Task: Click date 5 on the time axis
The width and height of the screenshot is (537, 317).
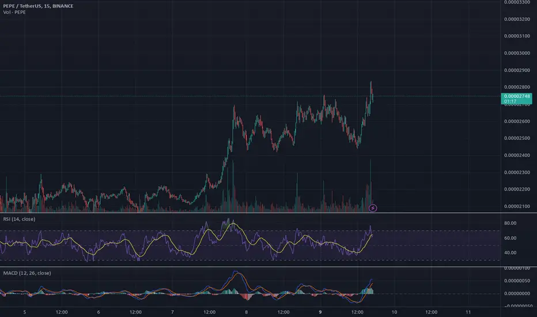Action: click(25, 312)
